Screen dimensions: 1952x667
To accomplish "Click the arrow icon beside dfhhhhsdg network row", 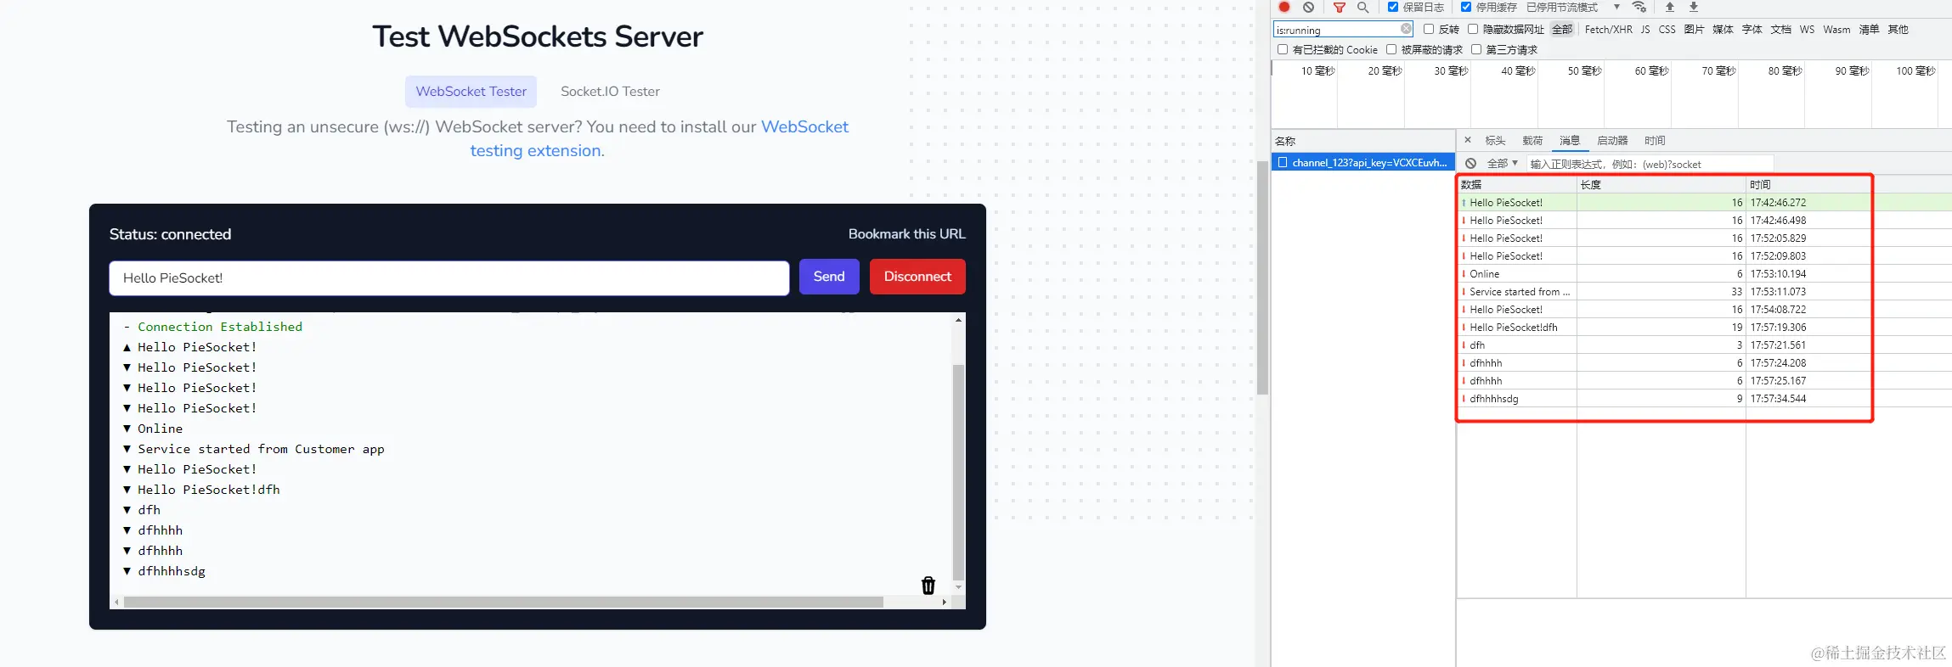I will (x=1464, y=399).
